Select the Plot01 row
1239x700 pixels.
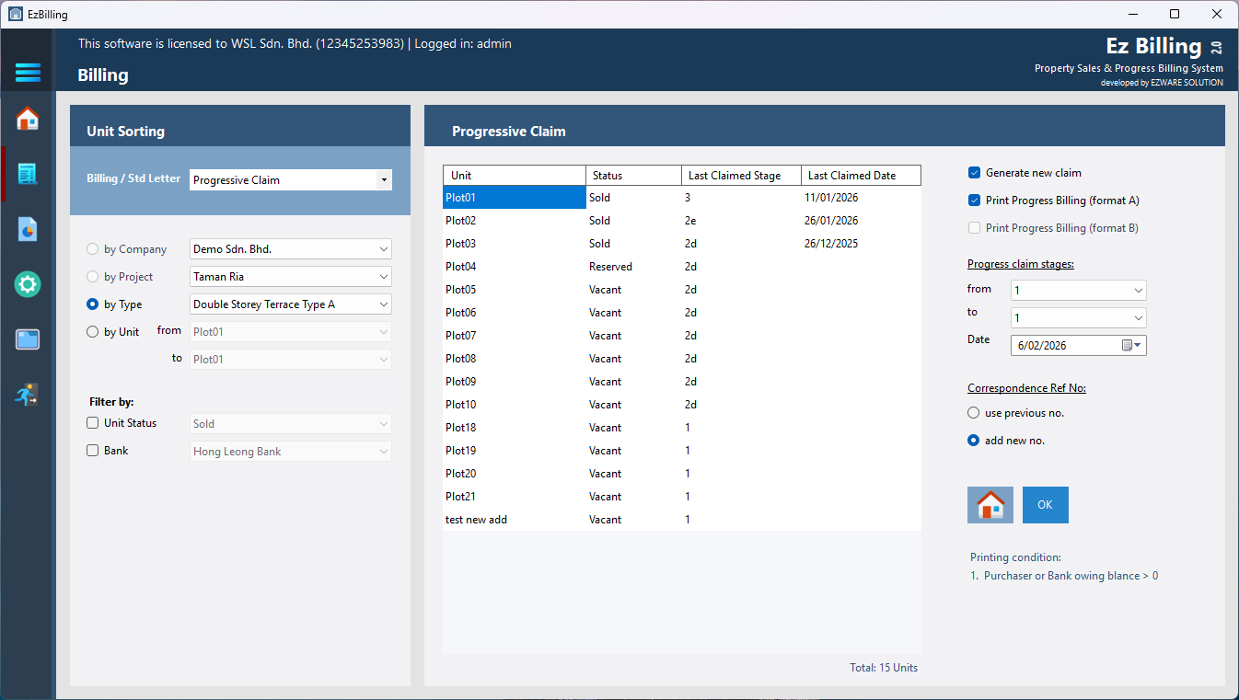682,198
